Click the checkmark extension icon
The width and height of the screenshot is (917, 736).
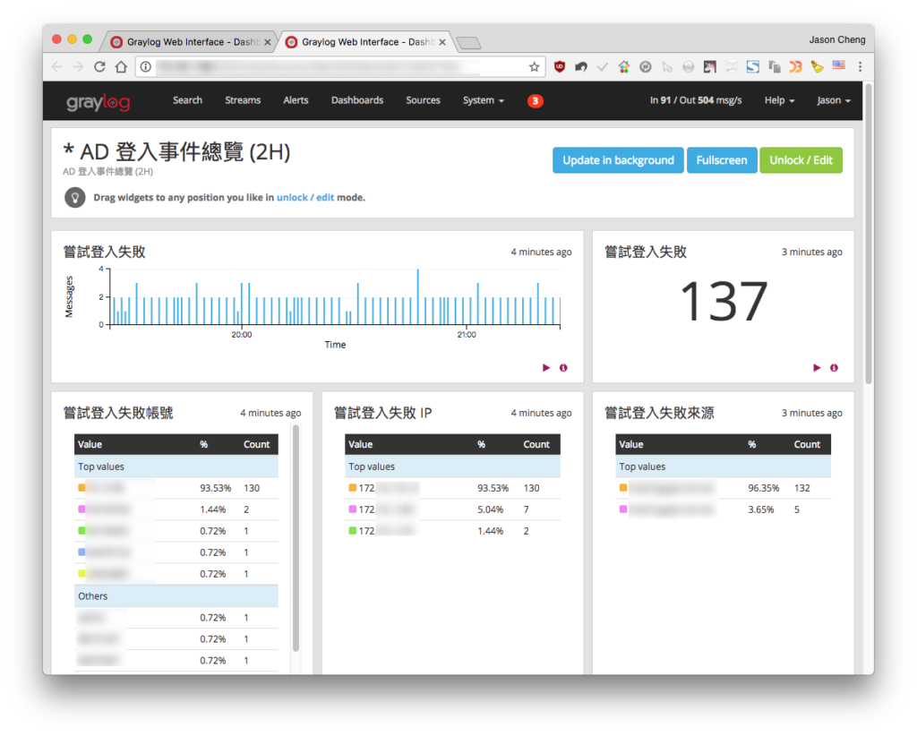(603, 67)
